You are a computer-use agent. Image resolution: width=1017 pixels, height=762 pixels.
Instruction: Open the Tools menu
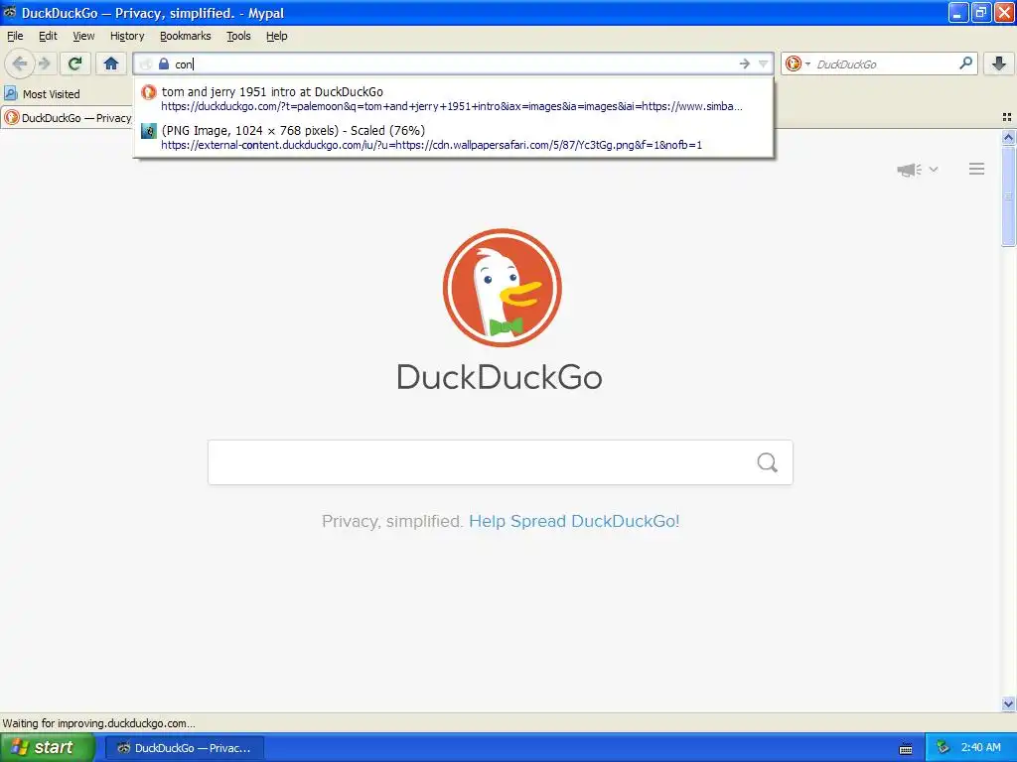click(238, 36)
